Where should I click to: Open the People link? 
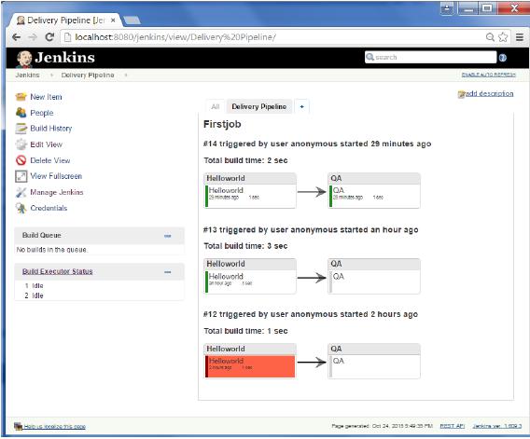42,113
